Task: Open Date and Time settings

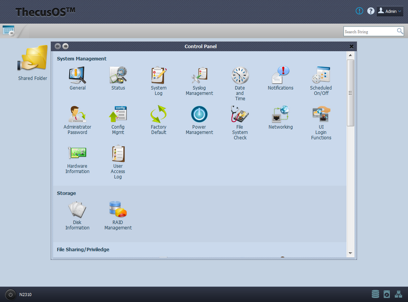Action: pyautogui.click(x=240, y=75)
